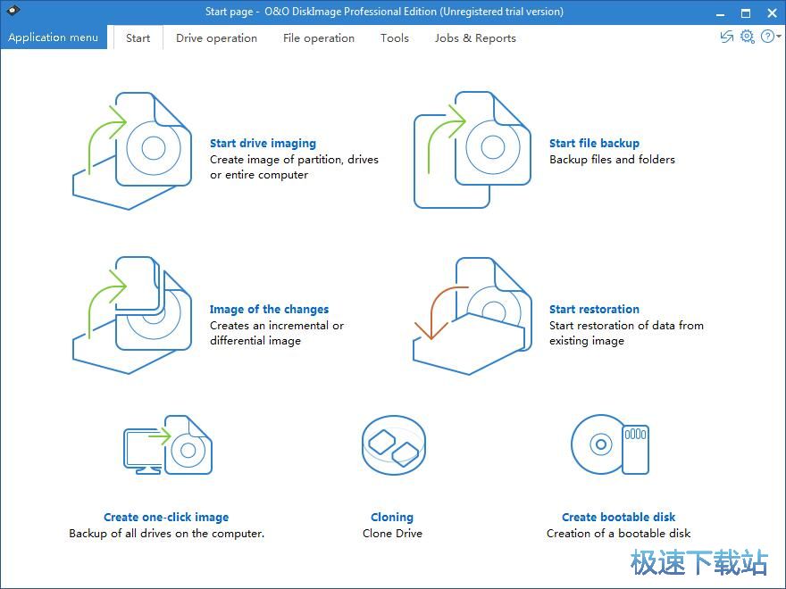Click the Cloning link

[x=392, y=517]
